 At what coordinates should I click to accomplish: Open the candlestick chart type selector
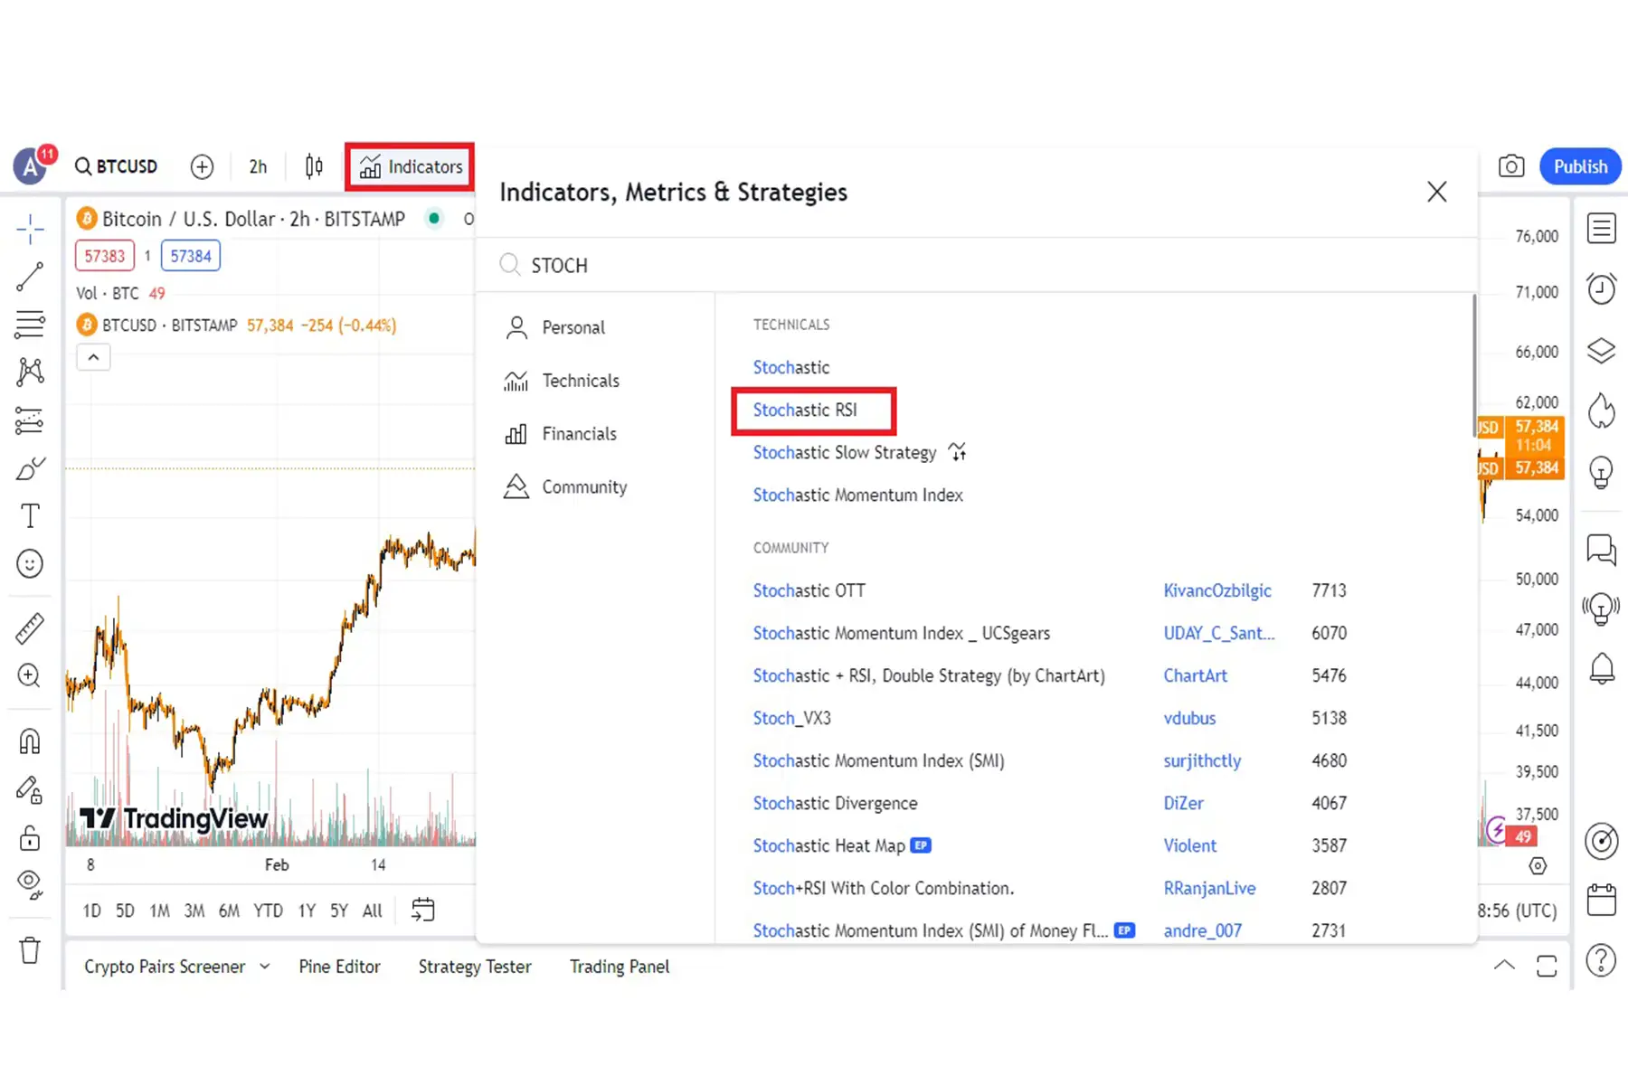coord(314,166)
